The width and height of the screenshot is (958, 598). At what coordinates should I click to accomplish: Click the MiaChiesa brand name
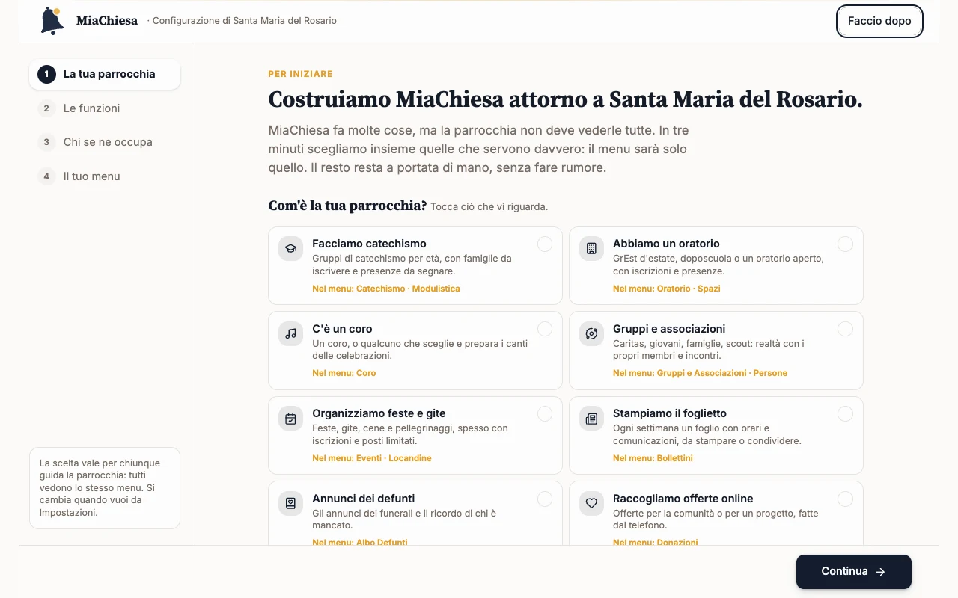click(x=107, y=21)
